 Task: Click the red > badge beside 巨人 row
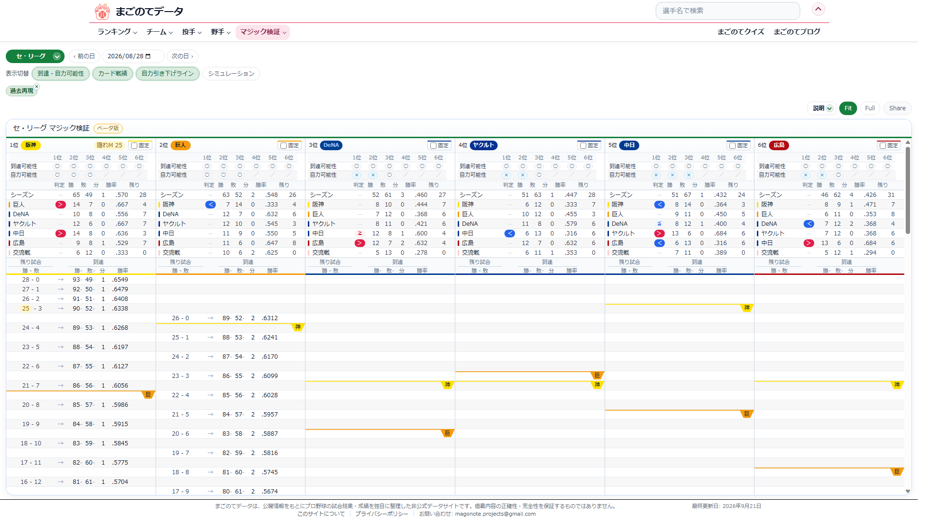click(61, 205)
